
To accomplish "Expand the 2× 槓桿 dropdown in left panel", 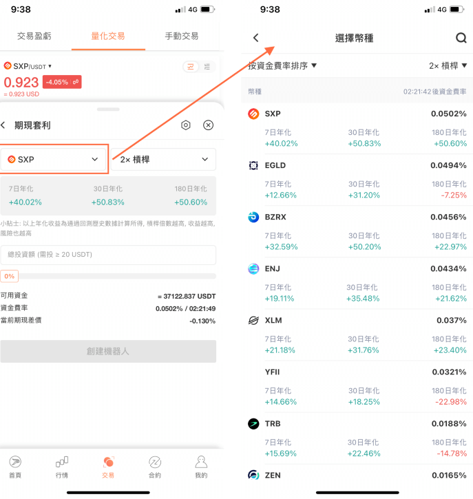I will coord(163,159).
